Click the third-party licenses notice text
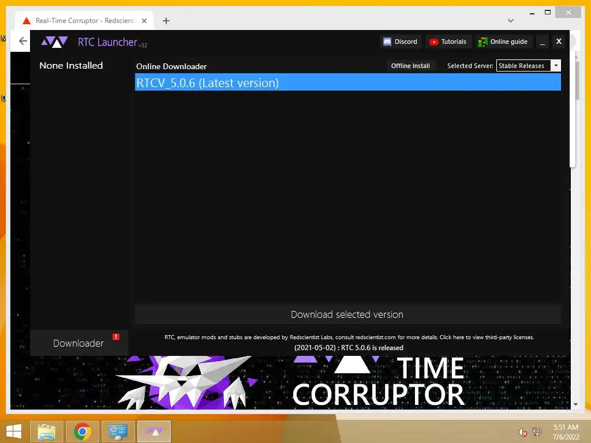Screen dimensions: 591x443 pyautogui.click(x=349, y=337)
